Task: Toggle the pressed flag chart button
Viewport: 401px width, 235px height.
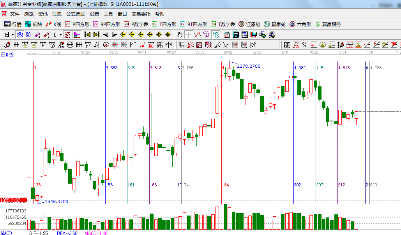Action: tap(77, 35)
